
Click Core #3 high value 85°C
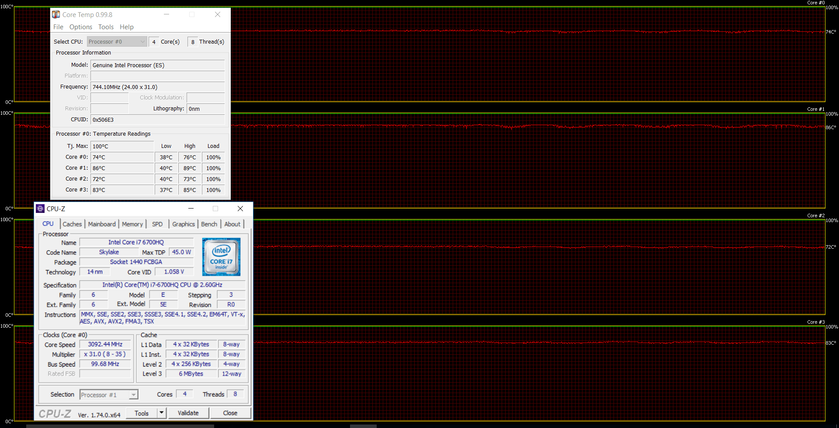pos(190,190)
